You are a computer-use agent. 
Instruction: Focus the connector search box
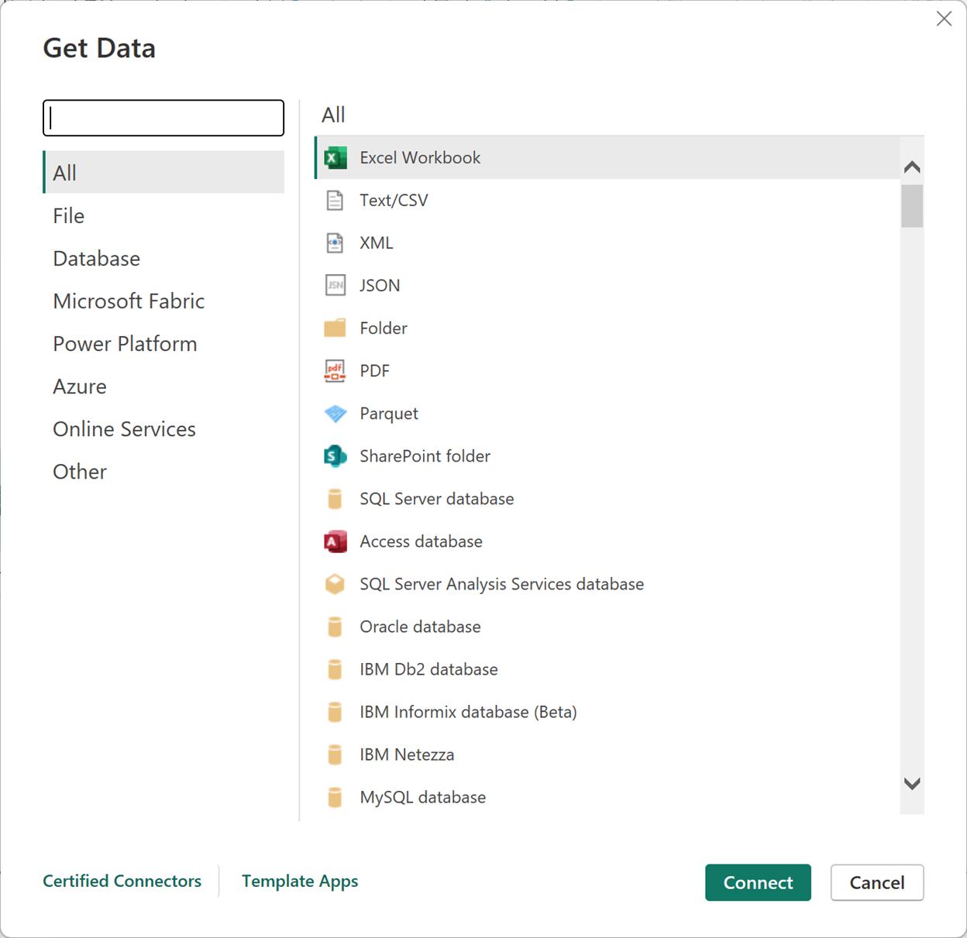point(163,118)
